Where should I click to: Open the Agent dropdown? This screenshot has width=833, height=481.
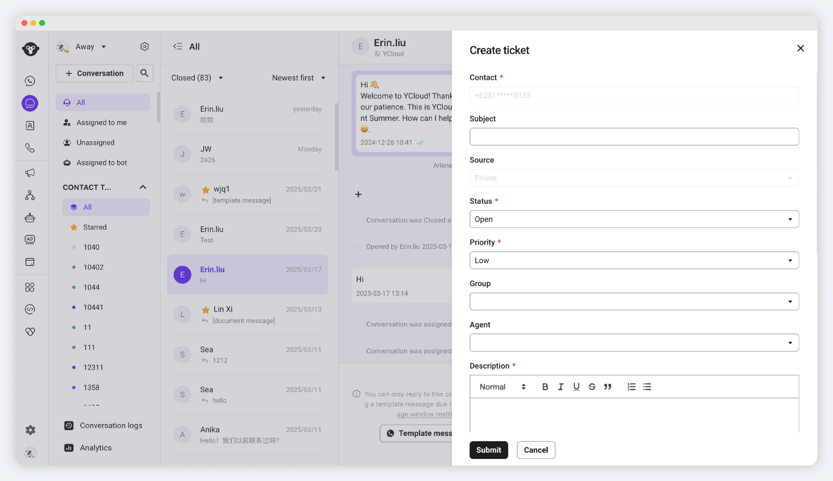click(634, 343)
